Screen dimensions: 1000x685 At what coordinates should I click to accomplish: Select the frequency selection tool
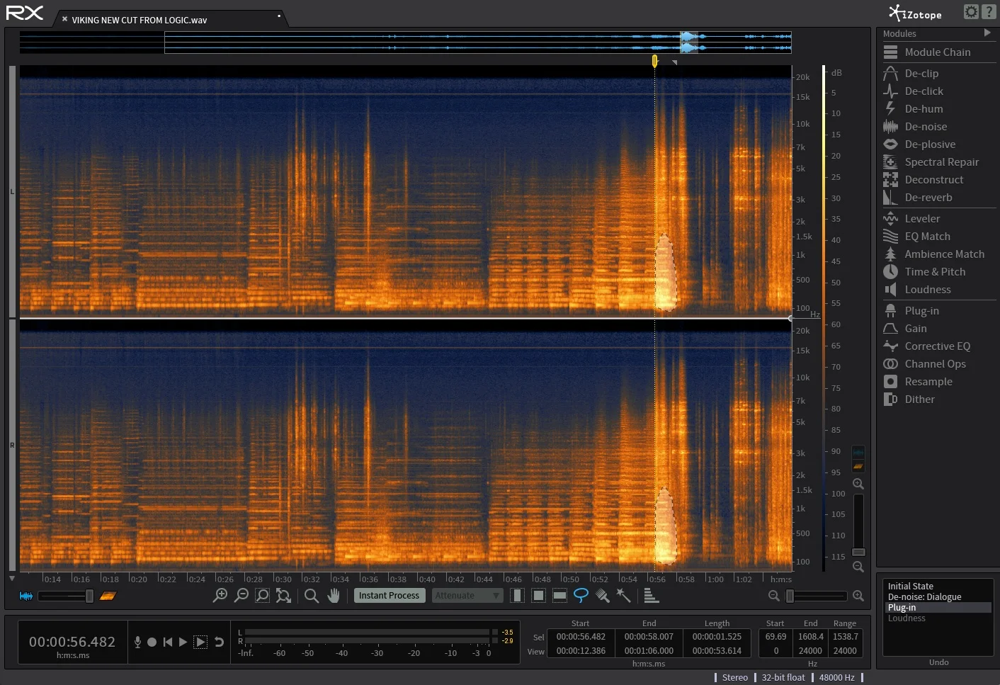pos(560,596)
